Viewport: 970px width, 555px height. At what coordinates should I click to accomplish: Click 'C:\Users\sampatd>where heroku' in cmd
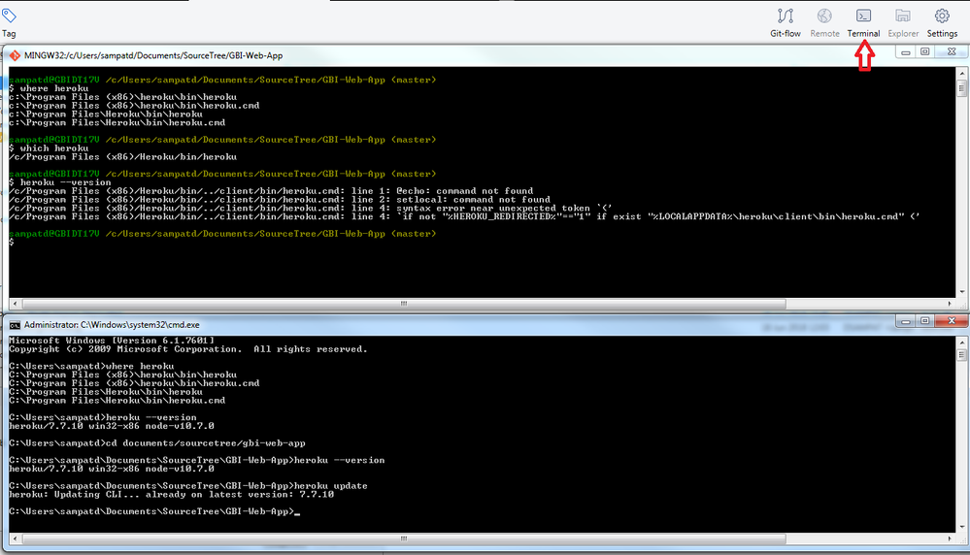coord(91,366)
